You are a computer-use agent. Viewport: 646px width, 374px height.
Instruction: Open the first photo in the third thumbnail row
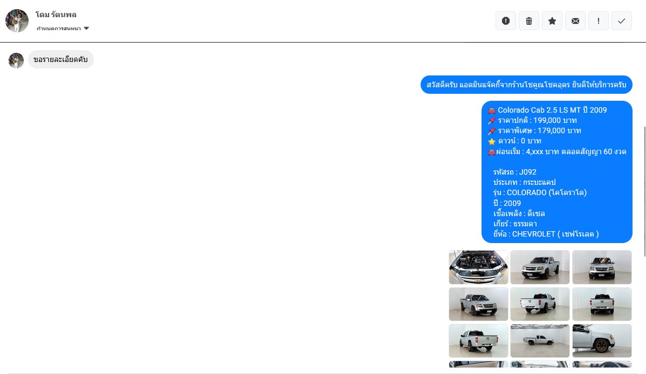[478, 341]
